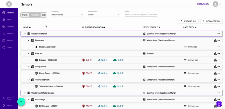Open chart for Freezer - 2406j0131 sensor
The width and height of the screenshot is (225, 109).
tap(215, 60)
